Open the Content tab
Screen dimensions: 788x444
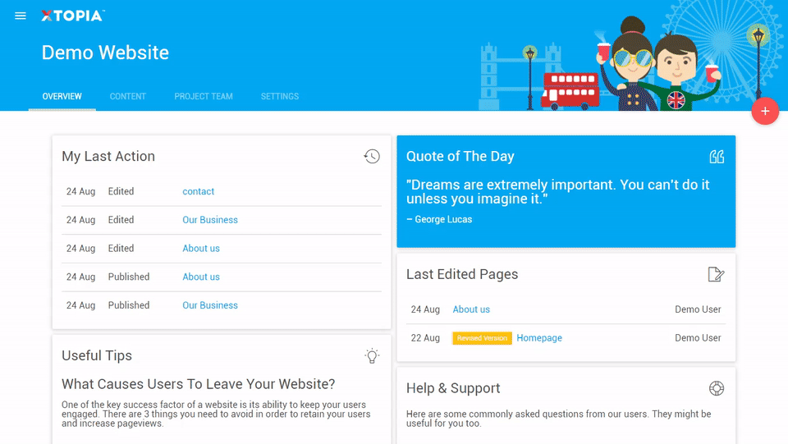pos(128,96)
